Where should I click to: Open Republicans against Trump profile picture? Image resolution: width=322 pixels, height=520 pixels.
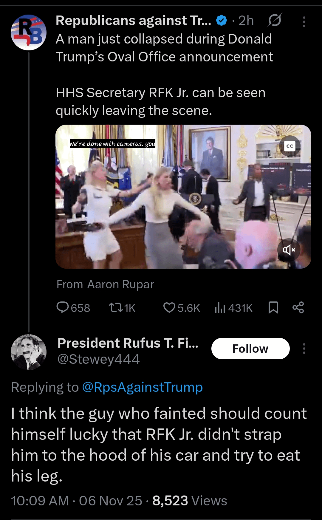pos(29,32)
